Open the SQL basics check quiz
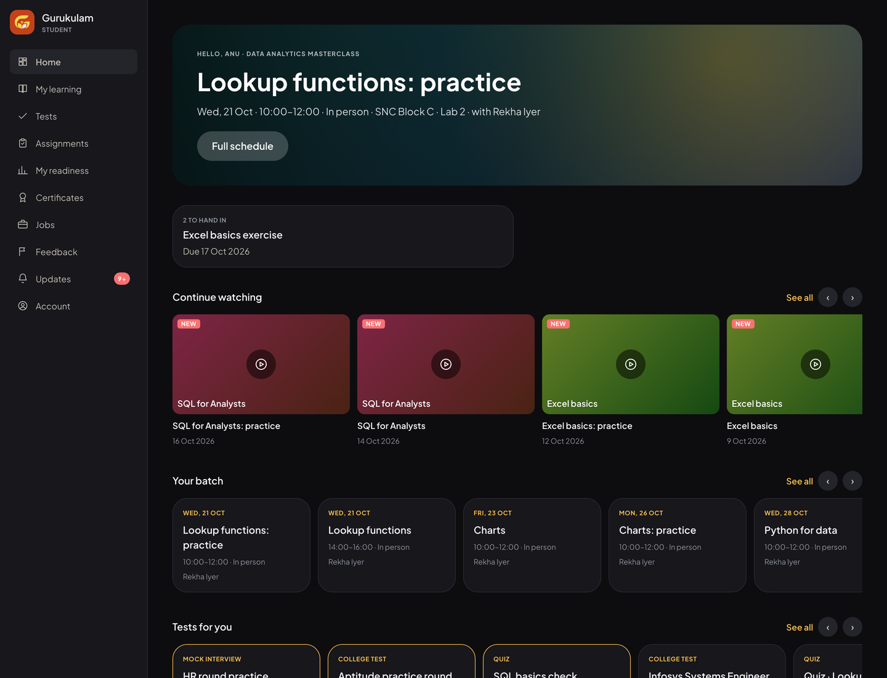Screen dimensions: 887x678 tap(557, 661)
